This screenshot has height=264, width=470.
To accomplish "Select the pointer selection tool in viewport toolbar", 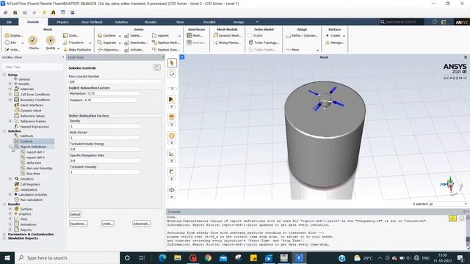I will tap(172, 63).
